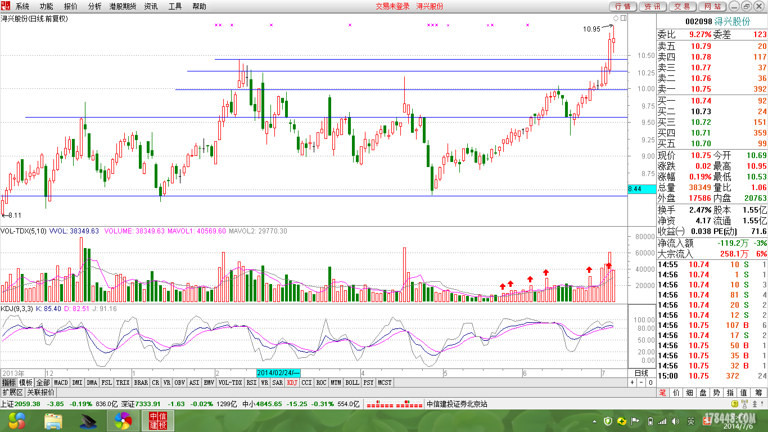
Task: Open the 扩展区 tab
Action: (x=12, y=392)
